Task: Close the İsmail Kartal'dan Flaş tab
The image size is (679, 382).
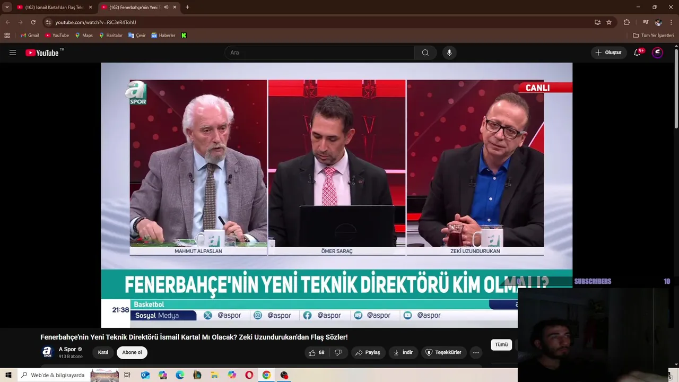Action: [90, 7]
